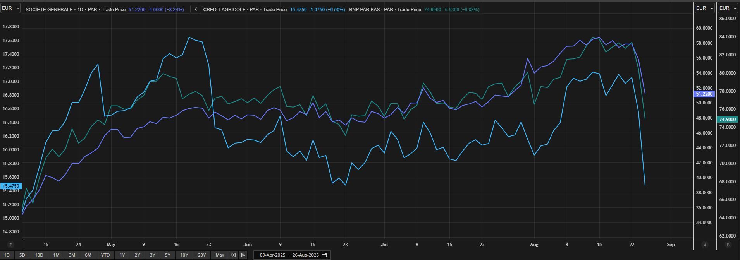Image resolution: width=740 pixels, height=260 pixels.
Task: Click the Societe Generale price 51.2200
Action: (137, 9)
